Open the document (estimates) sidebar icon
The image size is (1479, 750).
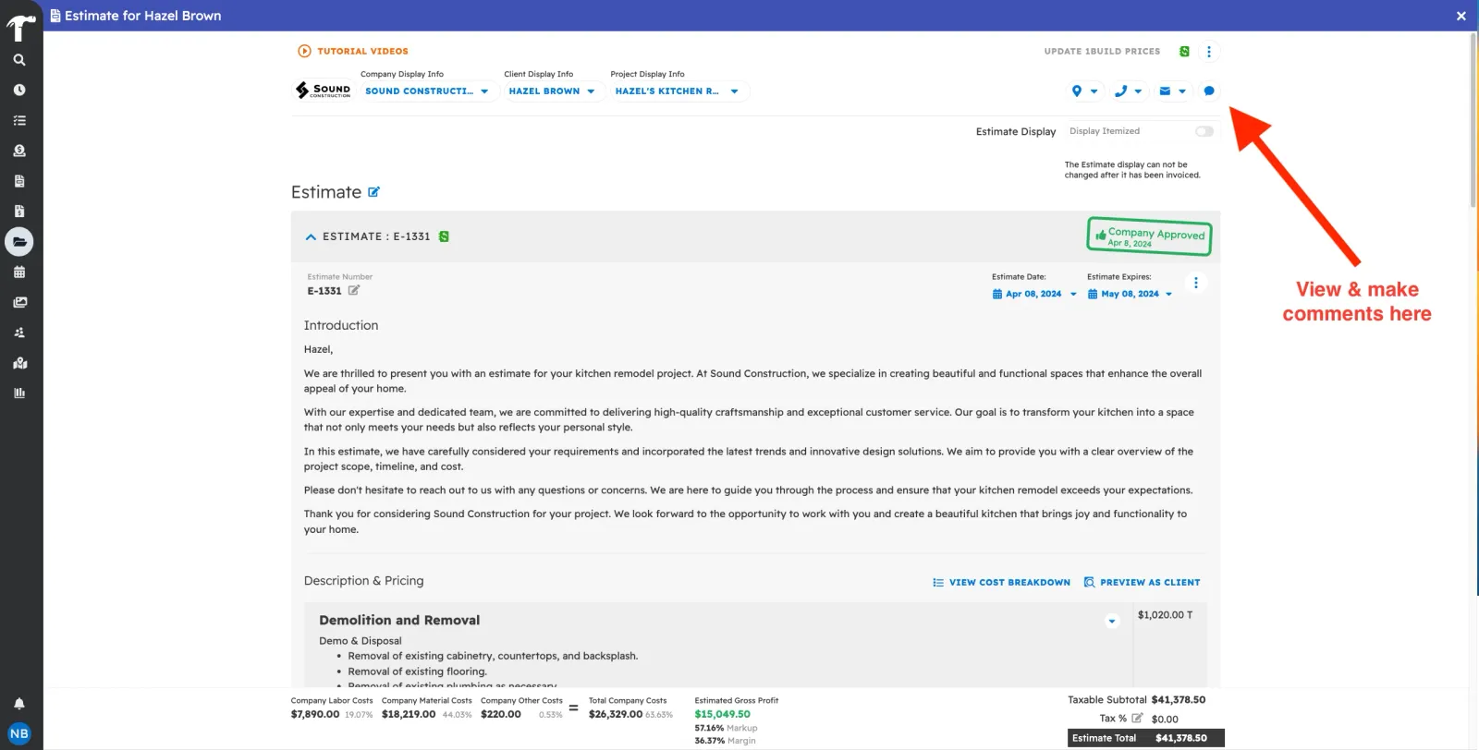click(x=19, y=181)
